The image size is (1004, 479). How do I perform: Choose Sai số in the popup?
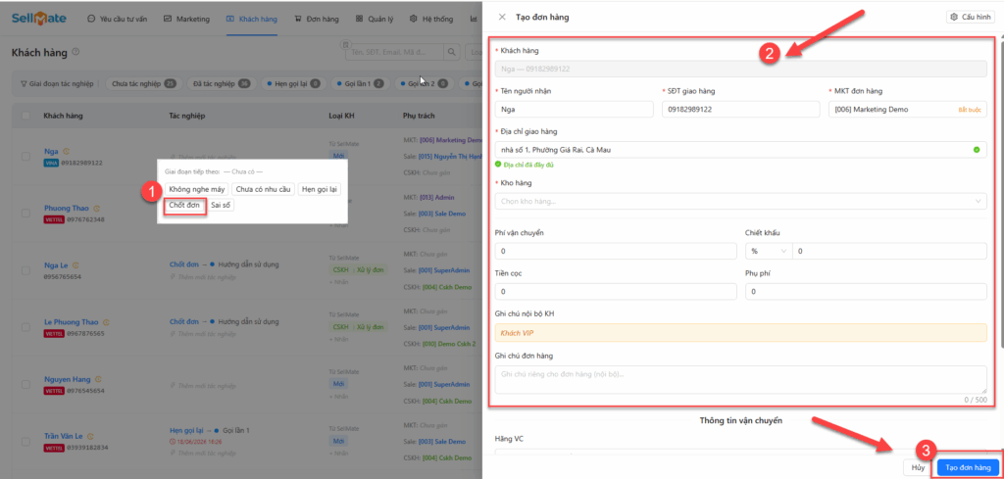(x=221, y=206)
